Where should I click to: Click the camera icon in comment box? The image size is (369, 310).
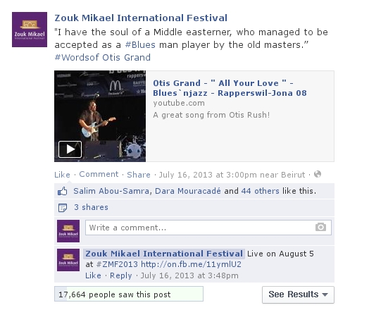(x=320, y=227)
